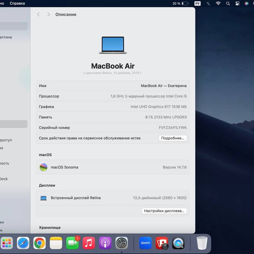Screen dimensions: 254x254
Task: Open FaceTime with the notification badge
Action: tap(72, 243)
